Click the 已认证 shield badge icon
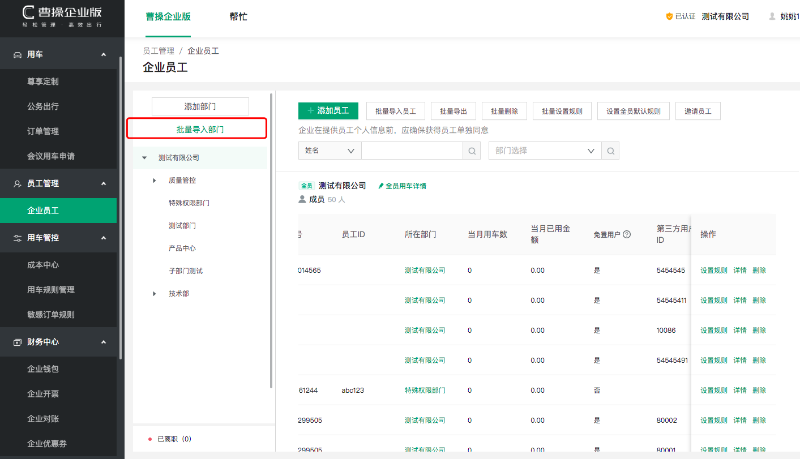Screen dimensions: 800x459 point(669,17)
